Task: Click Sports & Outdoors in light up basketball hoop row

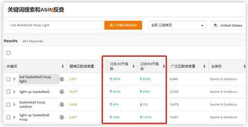Action: tap(223, 117)
